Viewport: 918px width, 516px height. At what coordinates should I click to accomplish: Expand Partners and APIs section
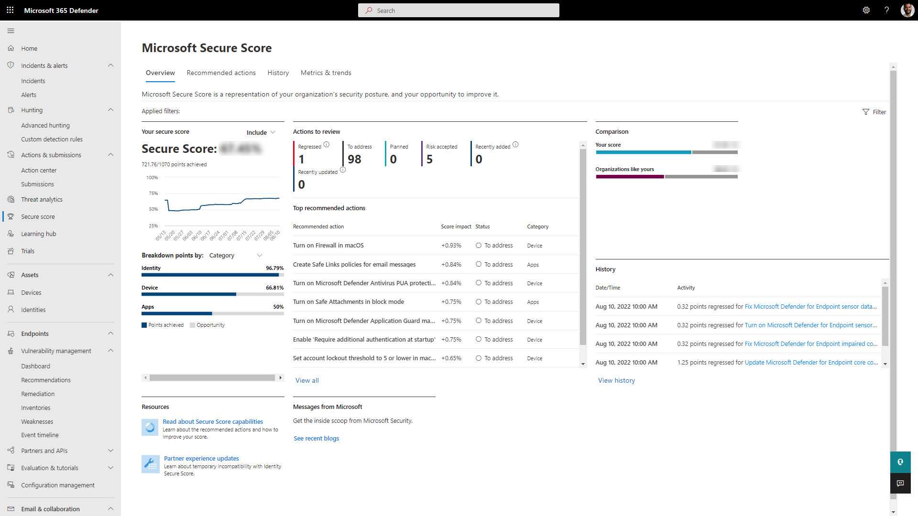[110, 451]
